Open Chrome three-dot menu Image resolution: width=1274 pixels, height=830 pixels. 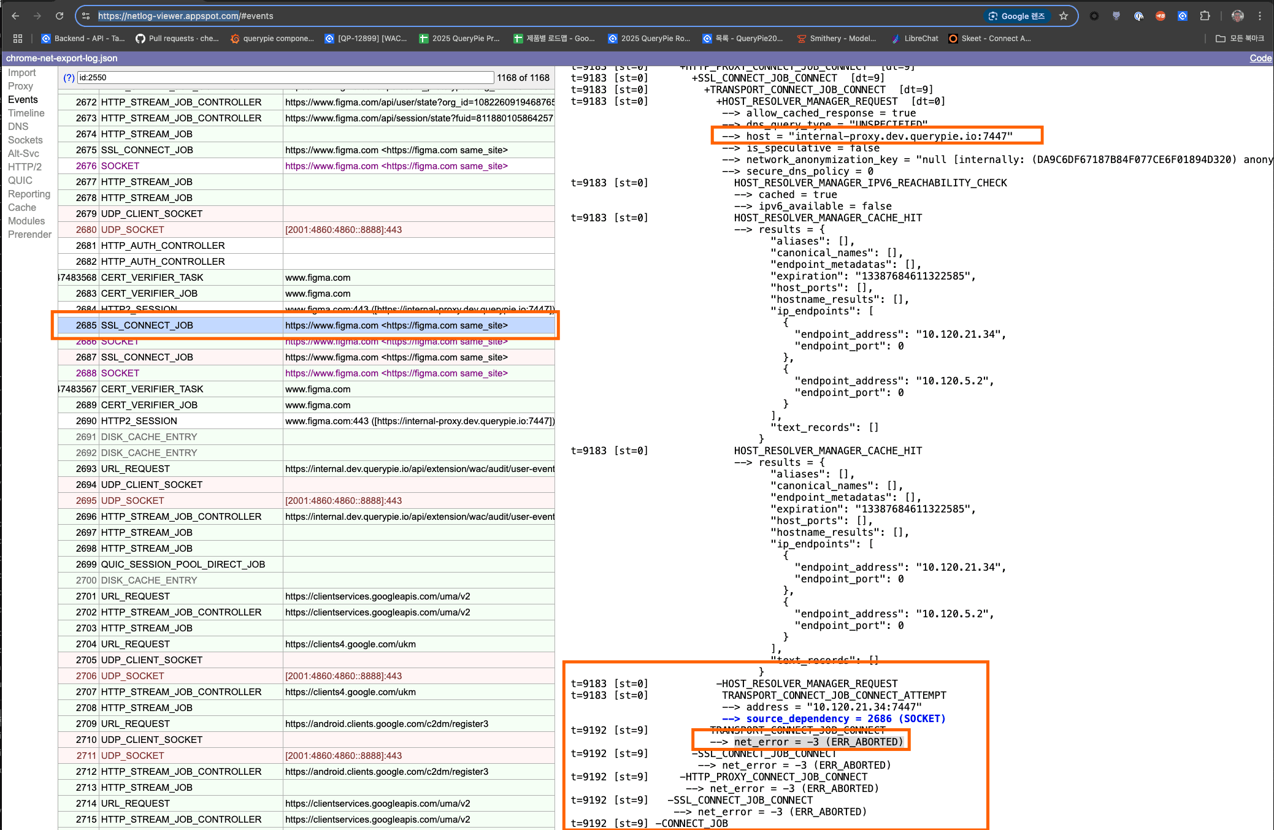tap(1260, 16)
